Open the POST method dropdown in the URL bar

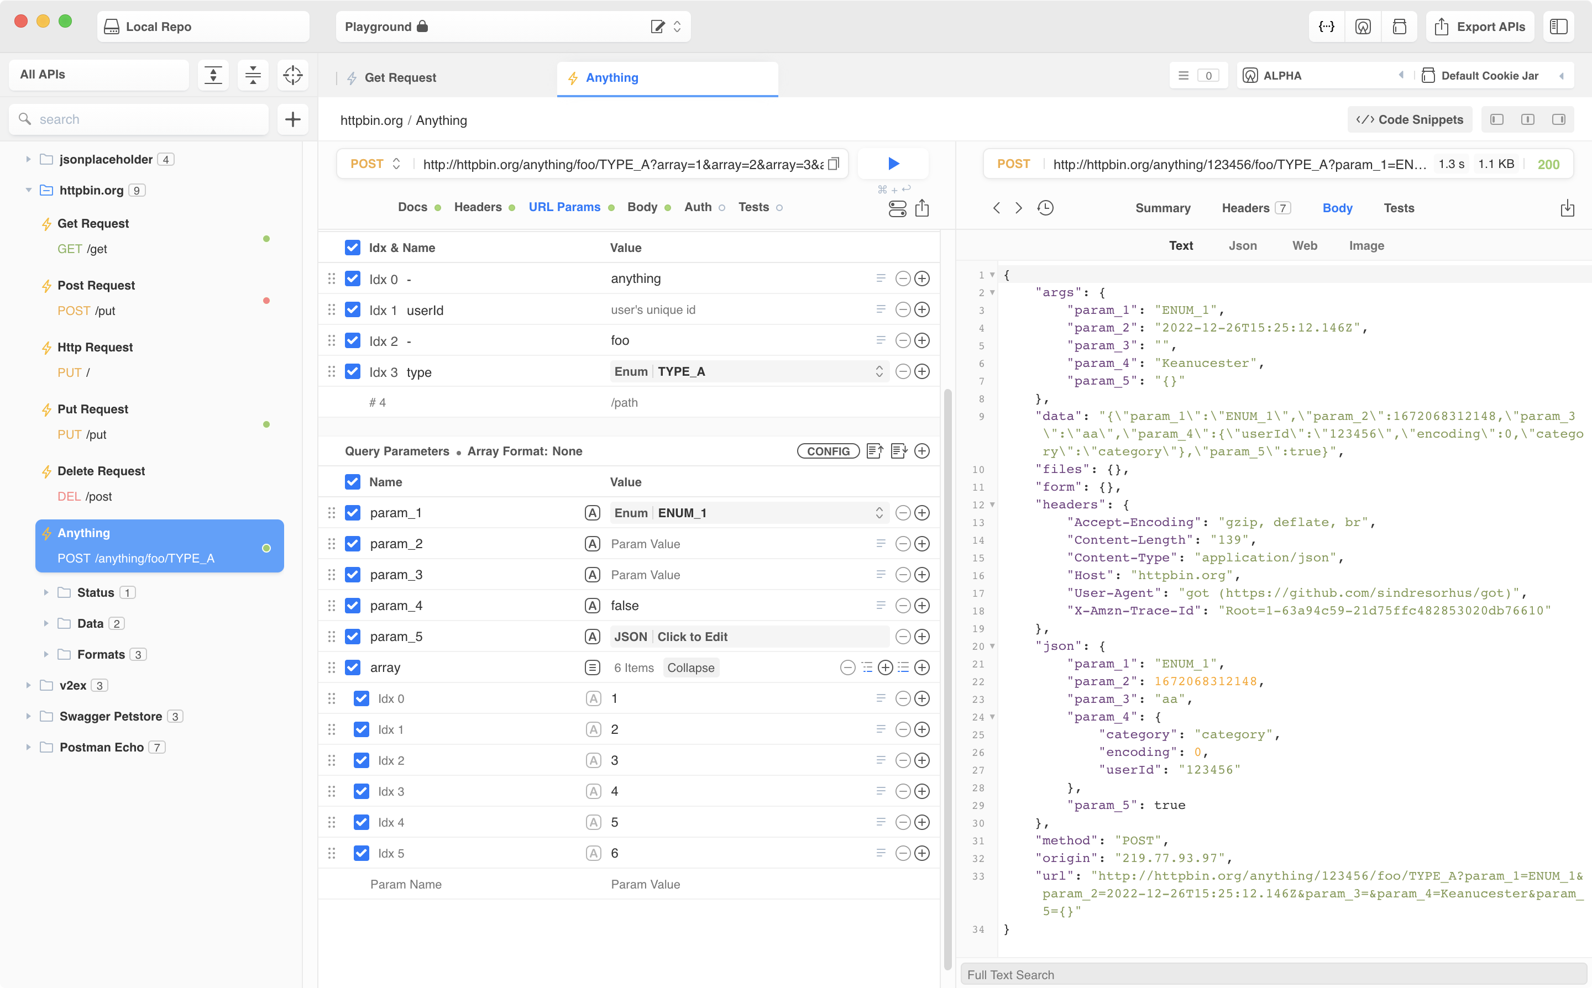(x=375, y=164)
